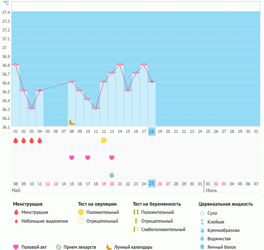Select the highlighted day 18 on the date axis
264x250 pixels.
152,132
